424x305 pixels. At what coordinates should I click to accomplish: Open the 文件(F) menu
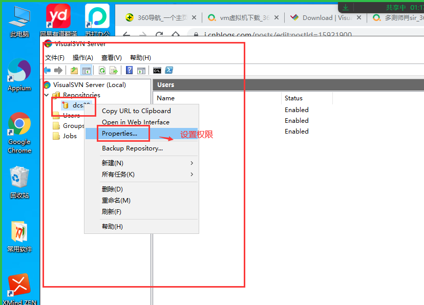55,57
